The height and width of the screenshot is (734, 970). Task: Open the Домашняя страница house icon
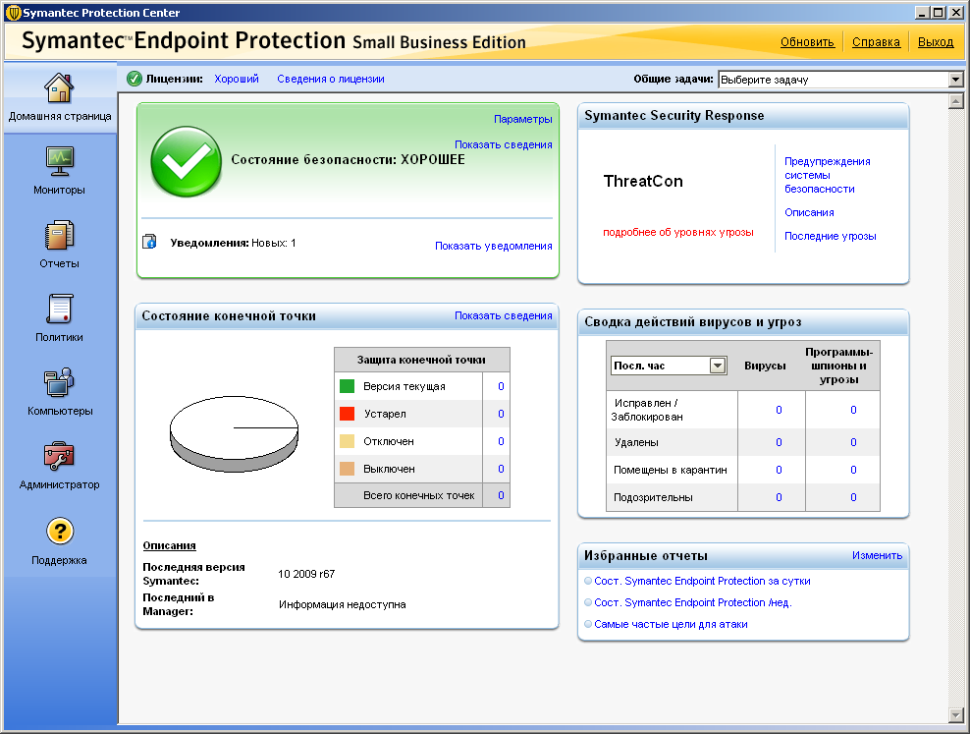pos(59,87)
